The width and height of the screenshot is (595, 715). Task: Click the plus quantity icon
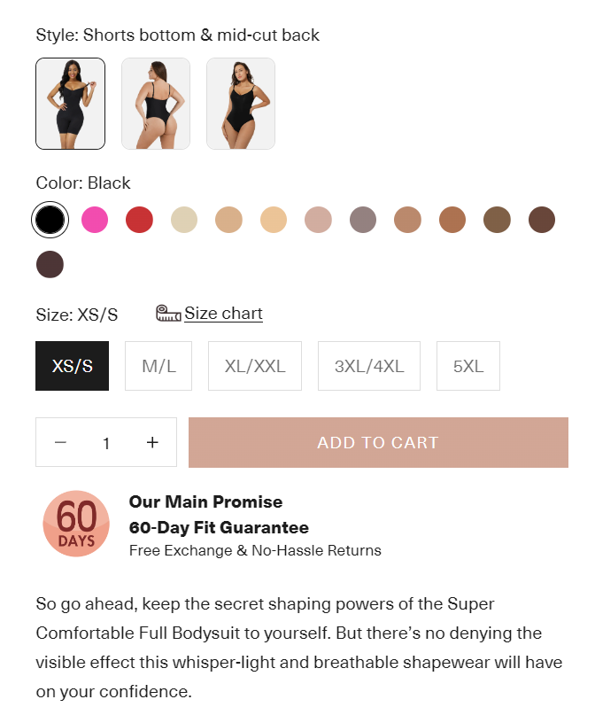pos(152,442)
